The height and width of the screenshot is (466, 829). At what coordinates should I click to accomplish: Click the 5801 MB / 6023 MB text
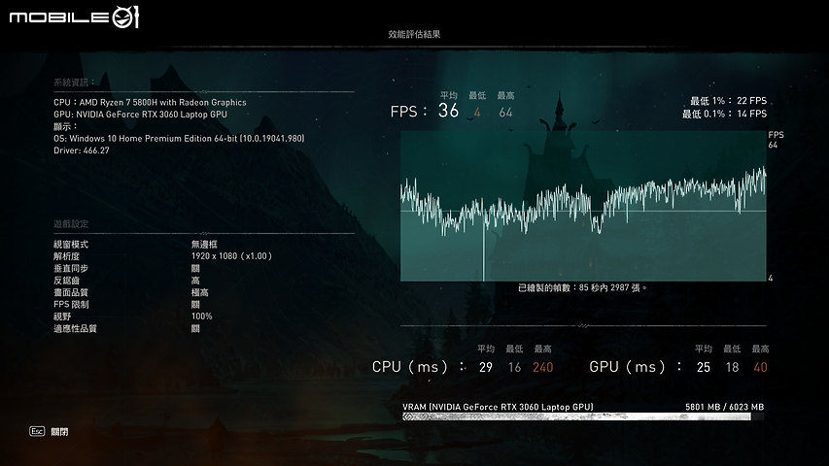[724, 407]
